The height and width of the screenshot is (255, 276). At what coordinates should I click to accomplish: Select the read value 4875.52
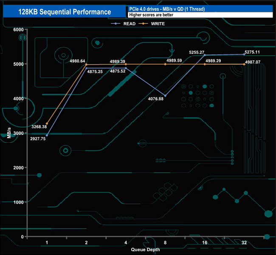[118, 71]
